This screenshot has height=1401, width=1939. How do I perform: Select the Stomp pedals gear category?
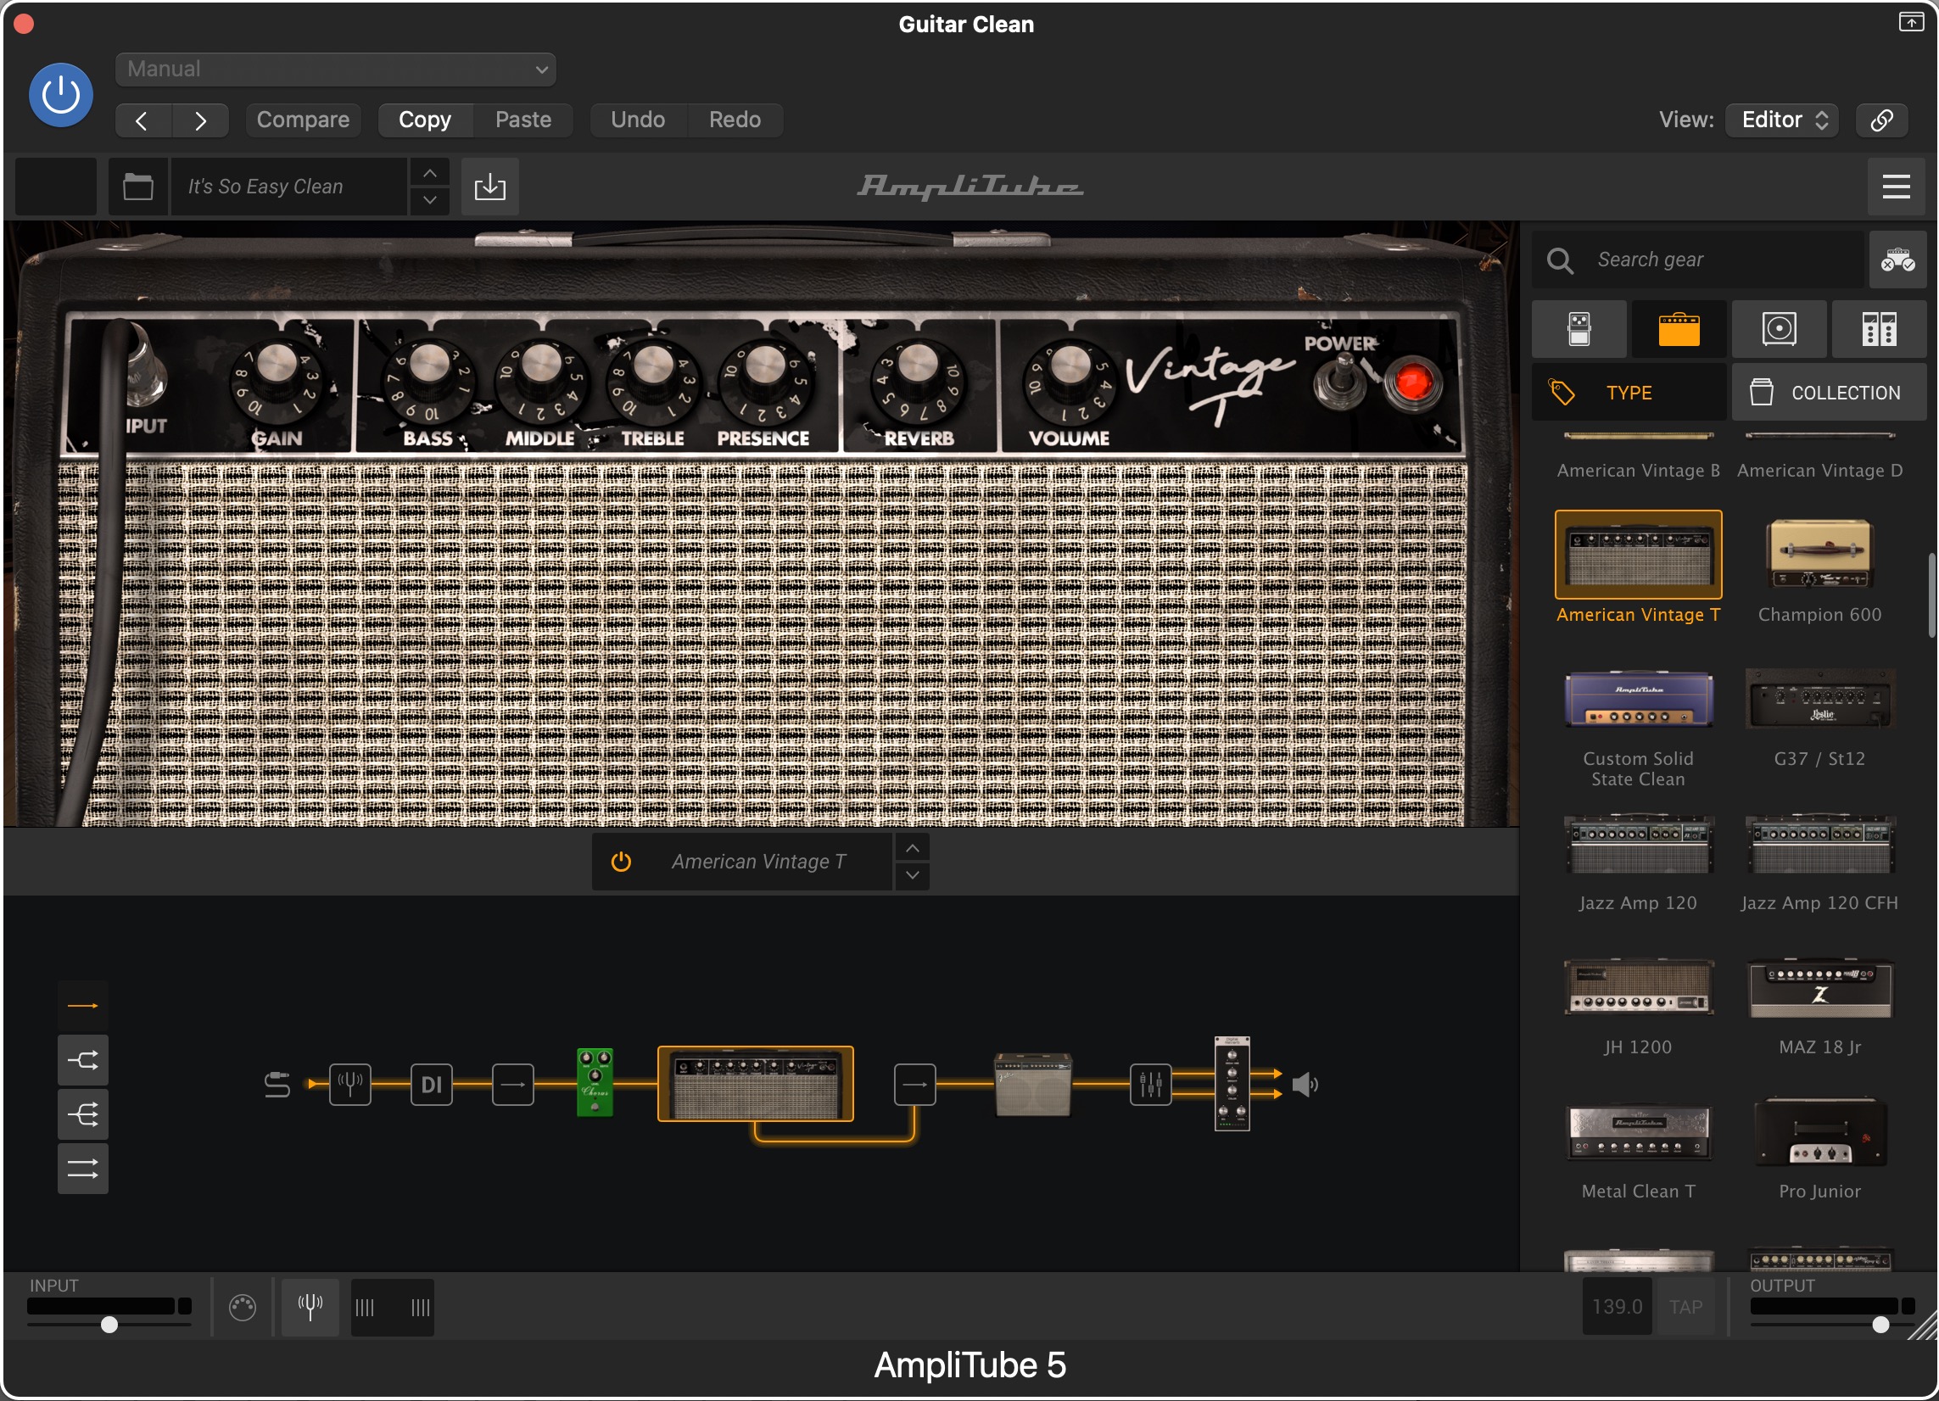tap(1579, 329)
